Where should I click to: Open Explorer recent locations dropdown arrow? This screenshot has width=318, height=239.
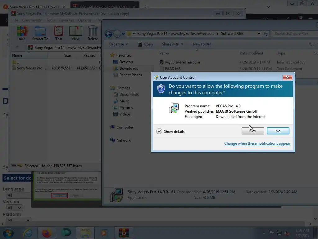(x=123, y=34)
